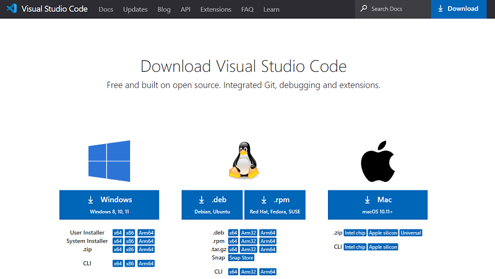
Task: Select User Installer x86
Action: pos(130,233)
